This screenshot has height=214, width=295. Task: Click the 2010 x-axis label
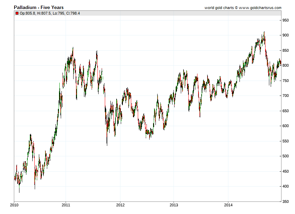[x=14, y=205]
